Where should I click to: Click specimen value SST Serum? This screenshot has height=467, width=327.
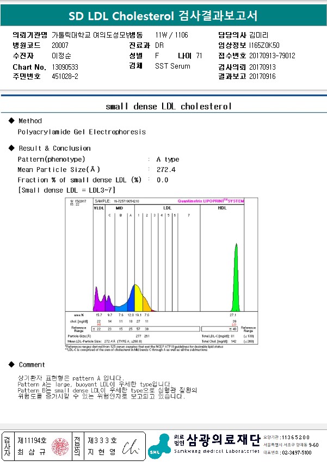tap(172, 66)
